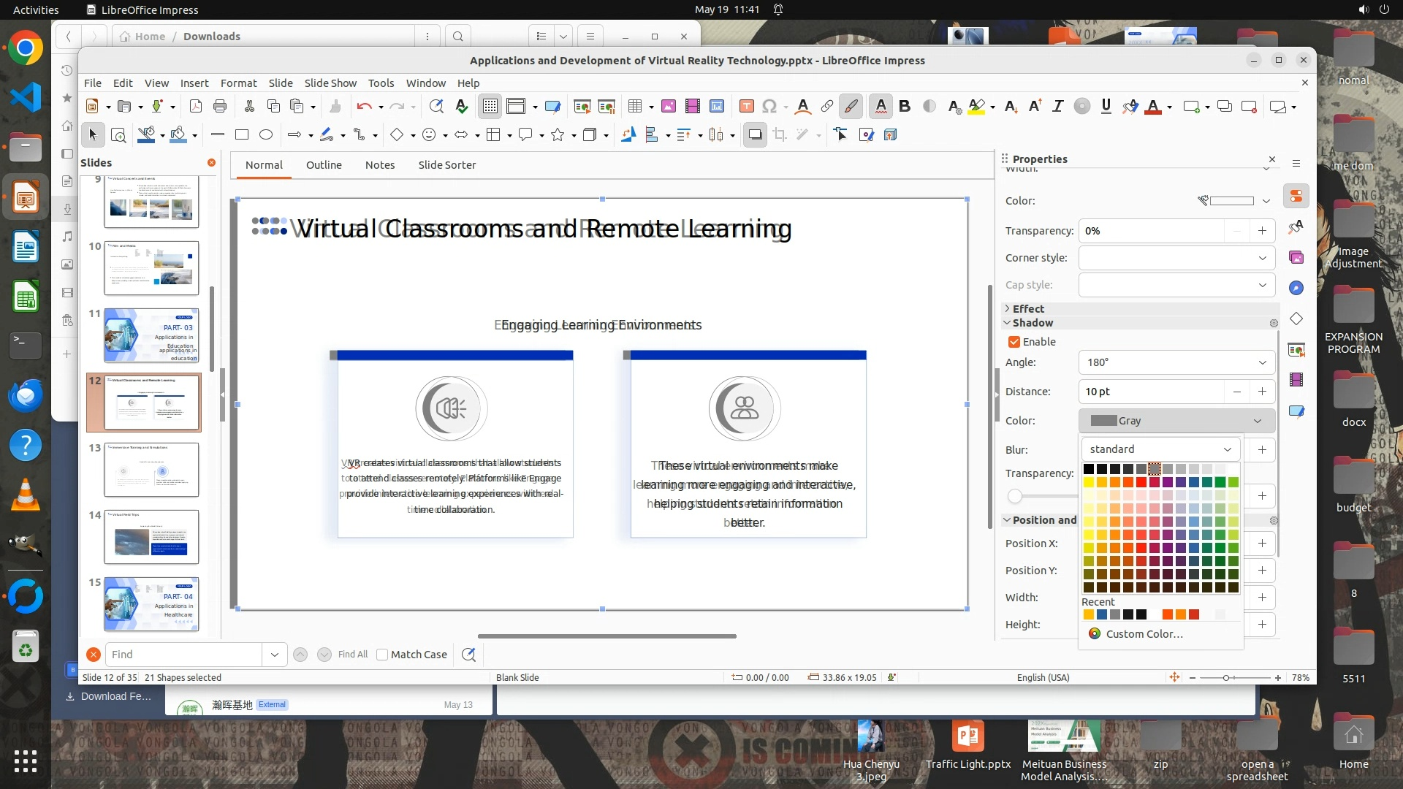
Task: Open the Insert Table icon
Action: pos(634,107)
